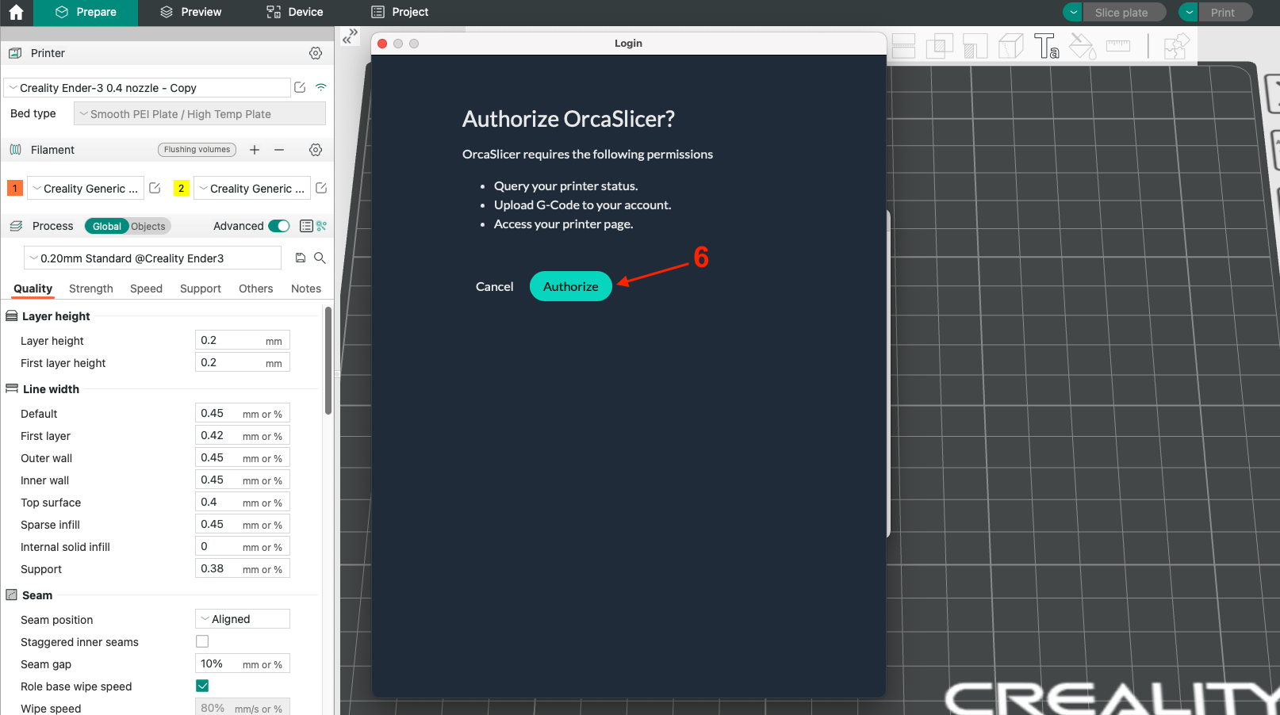This screenshot has height=715, width=1280.
Task: Save the process preset
Action: click(301, 258)
